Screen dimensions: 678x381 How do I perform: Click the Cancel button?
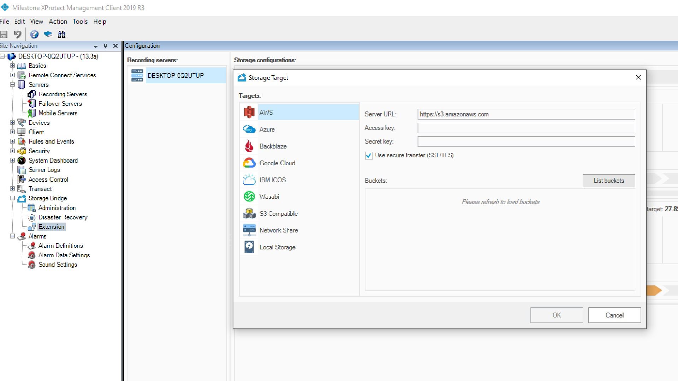pyautogui.click(x=614, y=315)
